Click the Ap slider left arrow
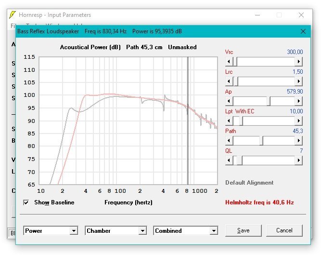 coord(229,101)
